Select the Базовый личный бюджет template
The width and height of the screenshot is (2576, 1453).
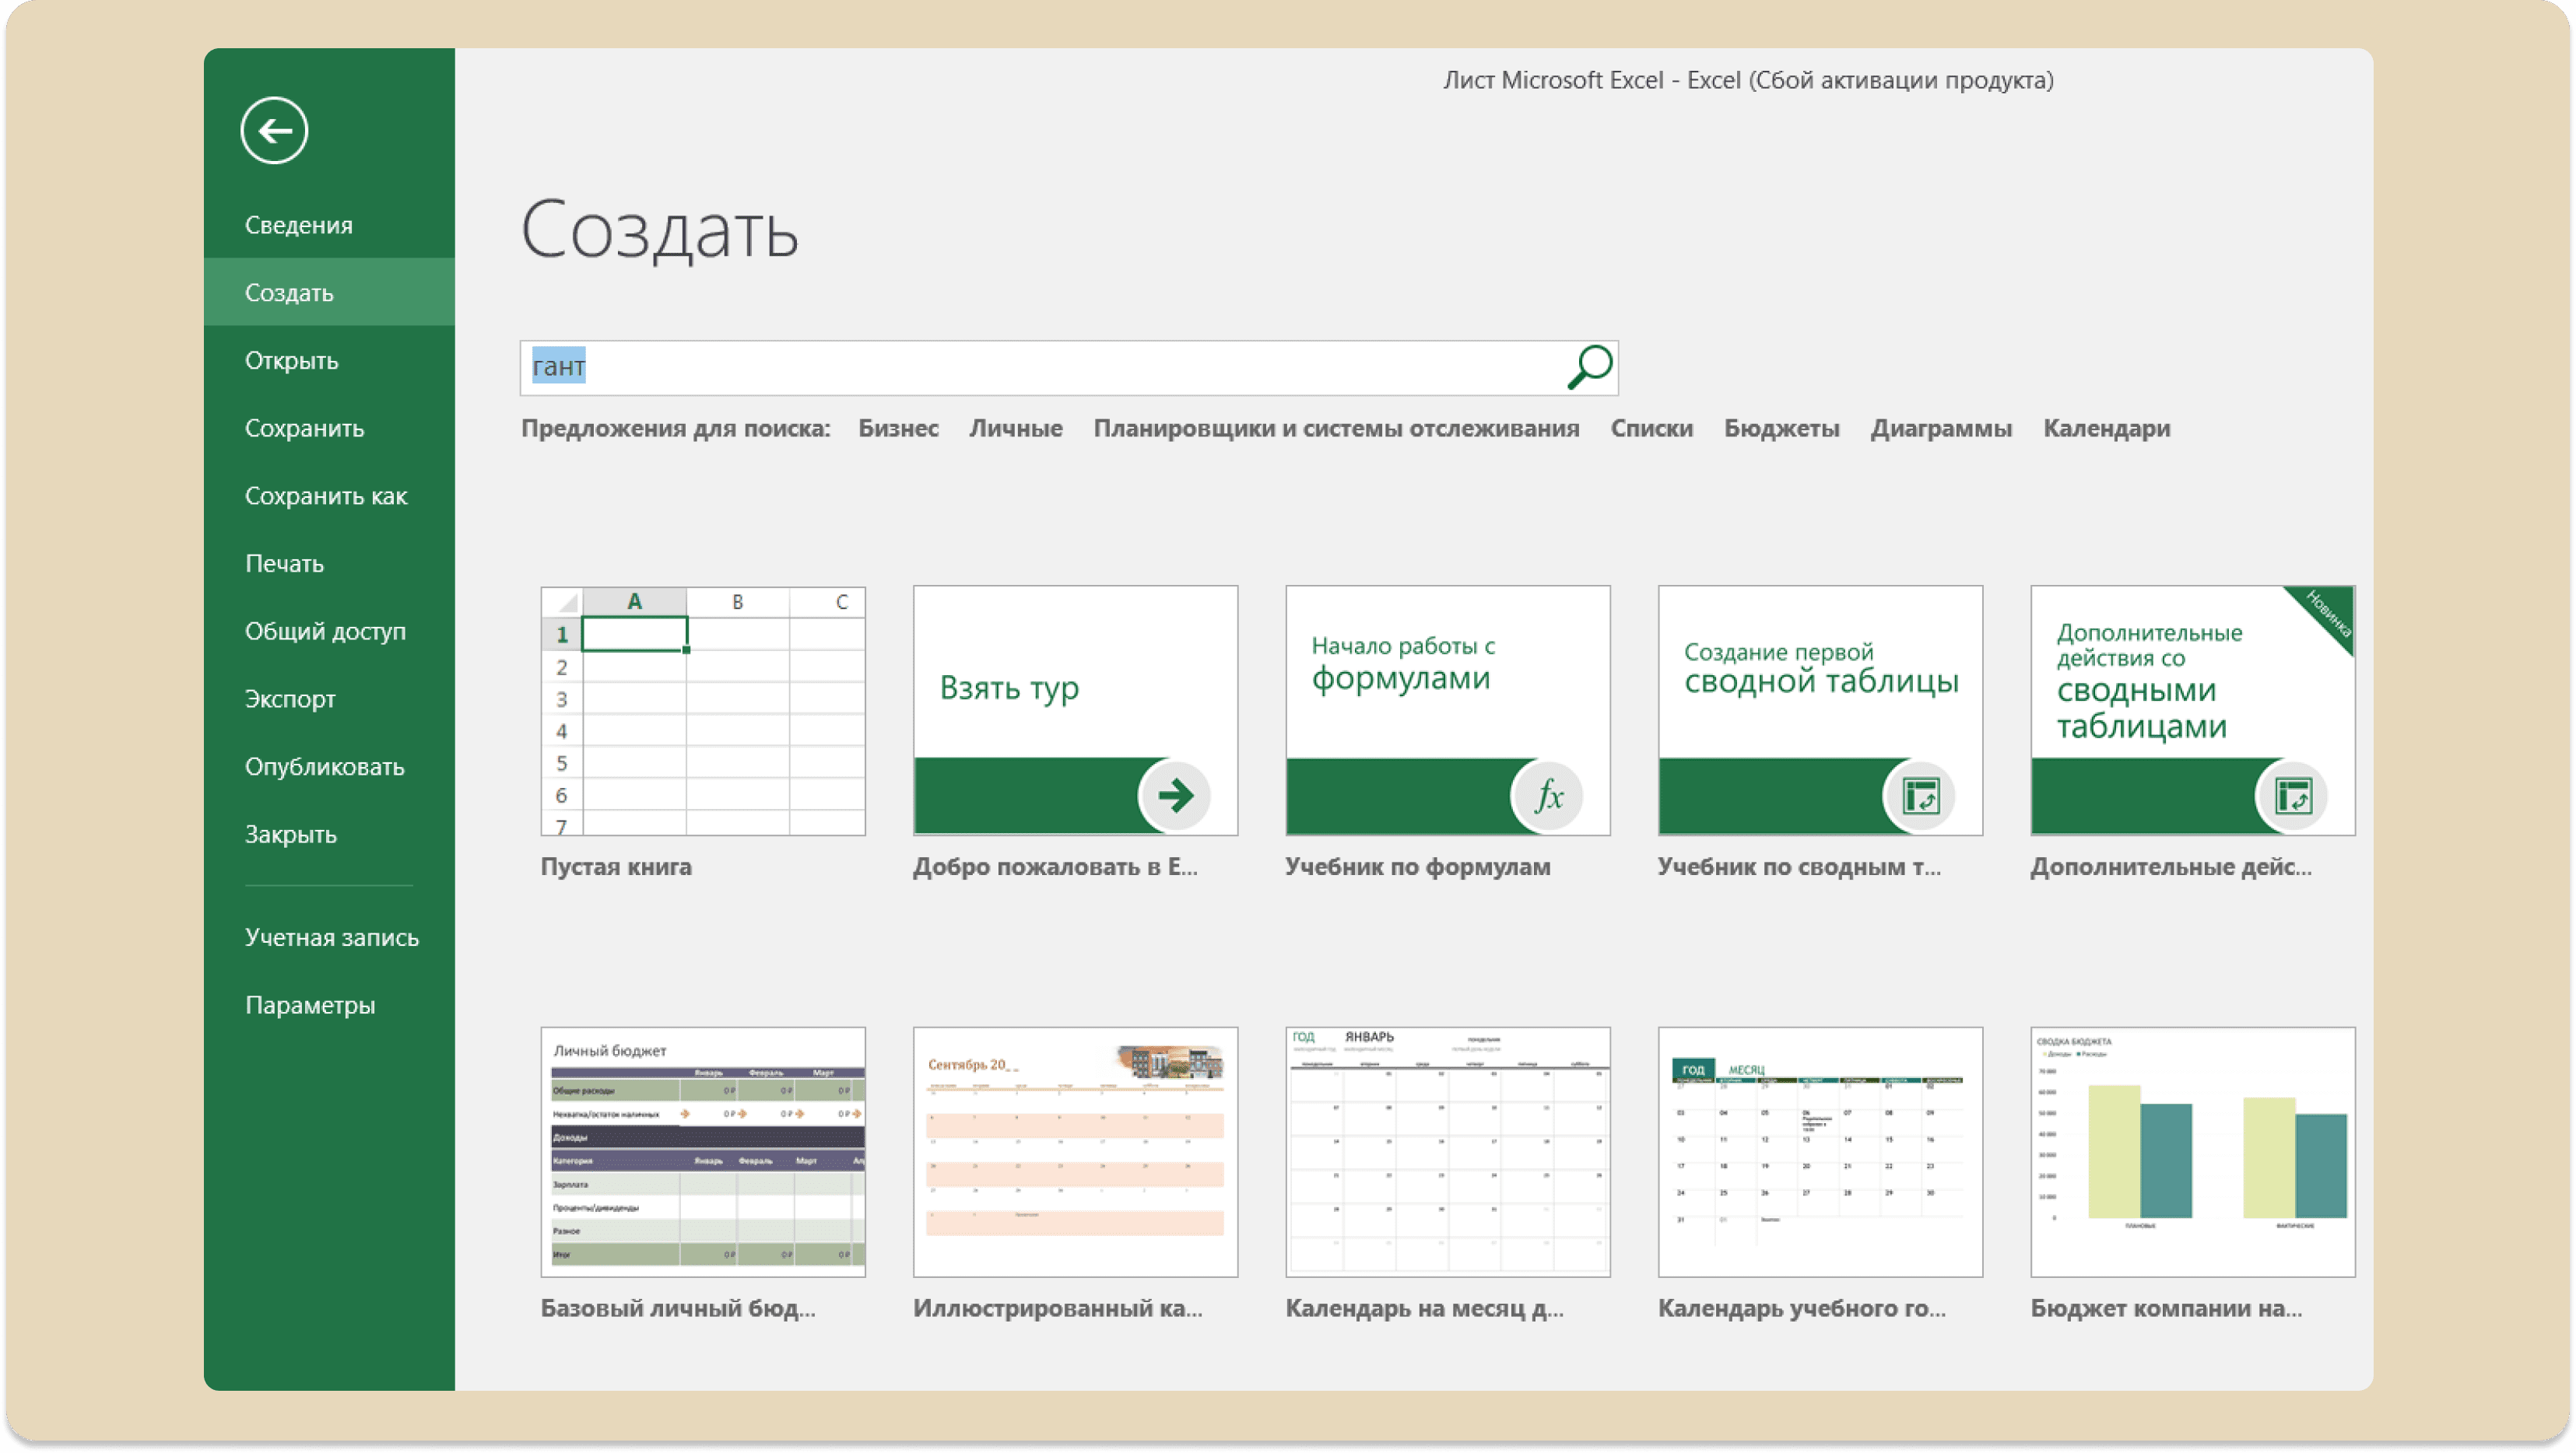[x=703, y=1151]
